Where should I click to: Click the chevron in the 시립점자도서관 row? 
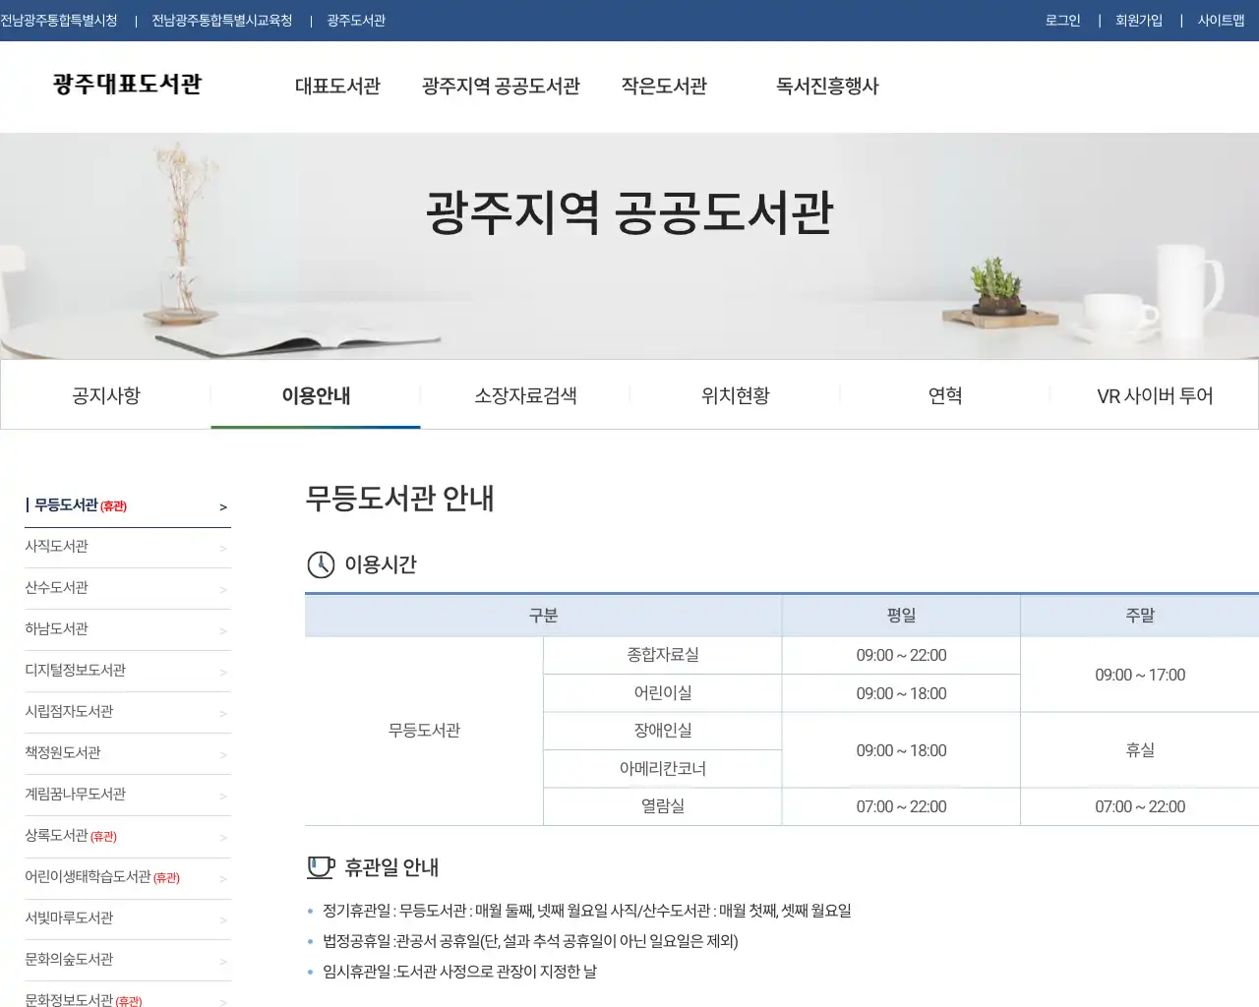pyautogui.click(x=223, y=714)
